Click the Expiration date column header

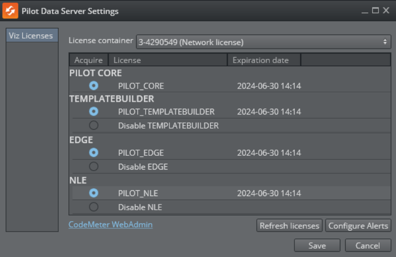point(264,60)
